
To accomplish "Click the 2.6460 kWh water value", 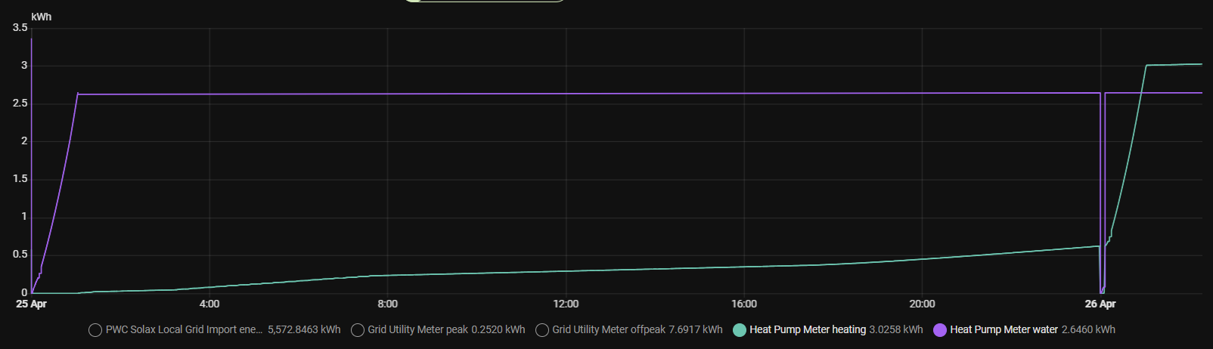I will [1088, 330].
